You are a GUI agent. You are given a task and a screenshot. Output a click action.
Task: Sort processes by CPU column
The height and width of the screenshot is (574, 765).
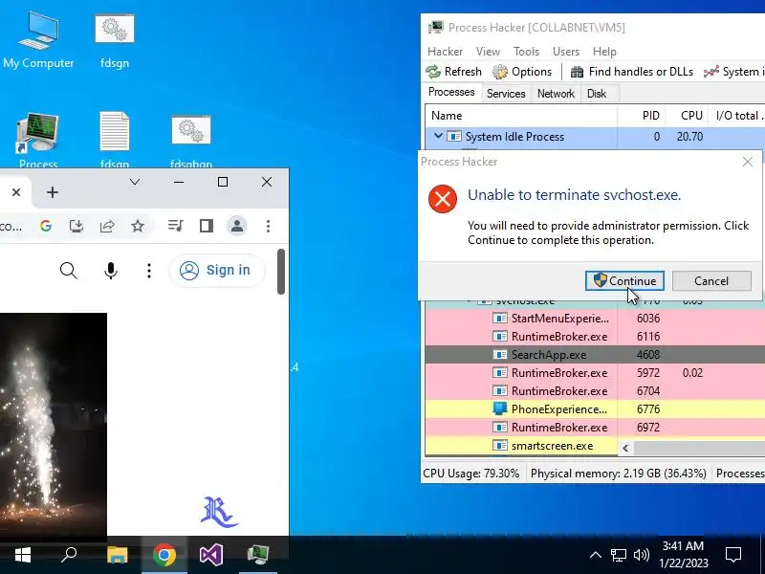pyautogui.click(x=686, y=116)
